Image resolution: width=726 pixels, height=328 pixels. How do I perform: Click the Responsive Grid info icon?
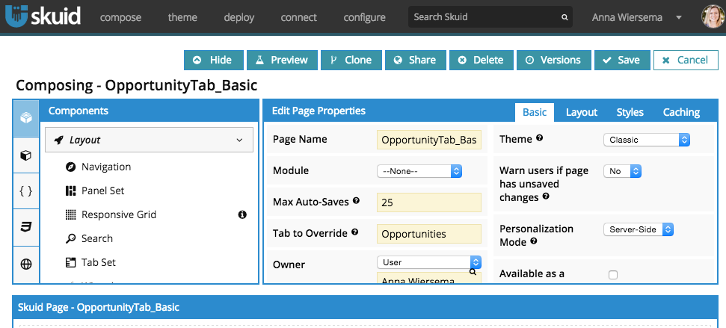[242, 215]
